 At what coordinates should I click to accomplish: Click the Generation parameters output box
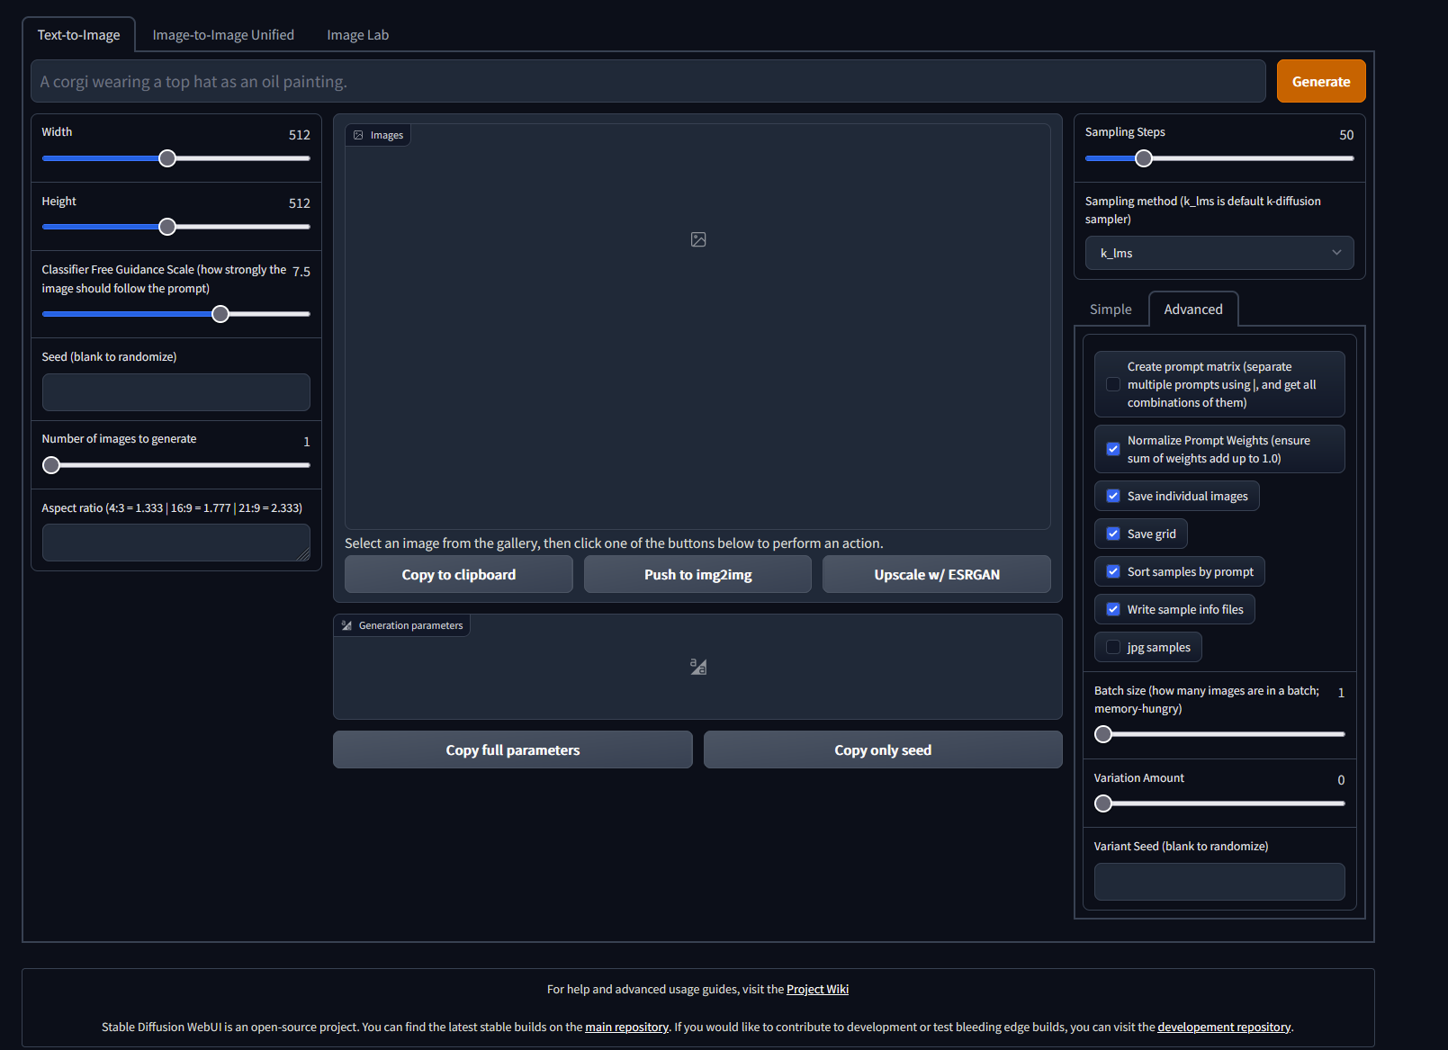(698, 667)
